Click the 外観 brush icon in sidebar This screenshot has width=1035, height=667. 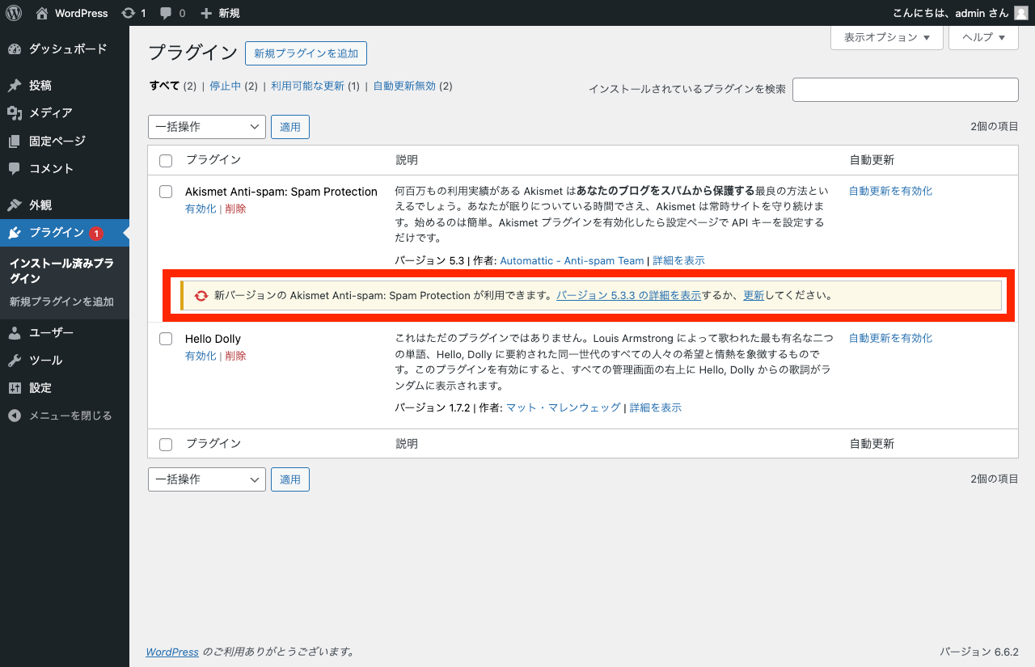(15, 205)
